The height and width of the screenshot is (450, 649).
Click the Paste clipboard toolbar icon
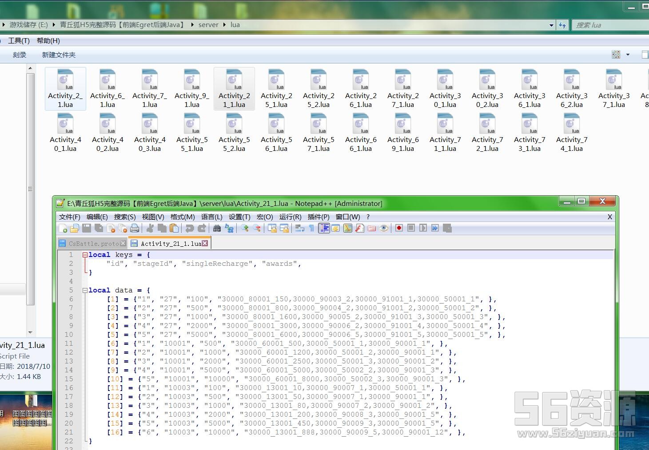pos(174,228)
